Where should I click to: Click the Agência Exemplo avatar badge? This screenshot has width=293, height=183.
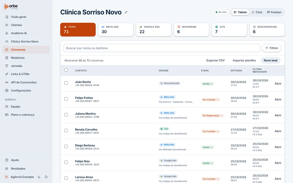coord(6,177)
